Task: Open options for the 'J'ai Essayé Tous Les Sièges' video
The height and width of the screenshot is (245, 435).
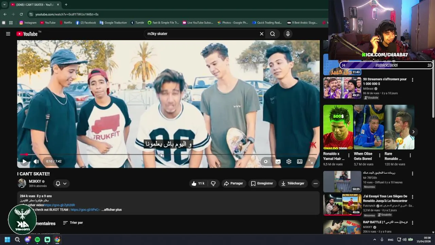Action: click(413, 197)
